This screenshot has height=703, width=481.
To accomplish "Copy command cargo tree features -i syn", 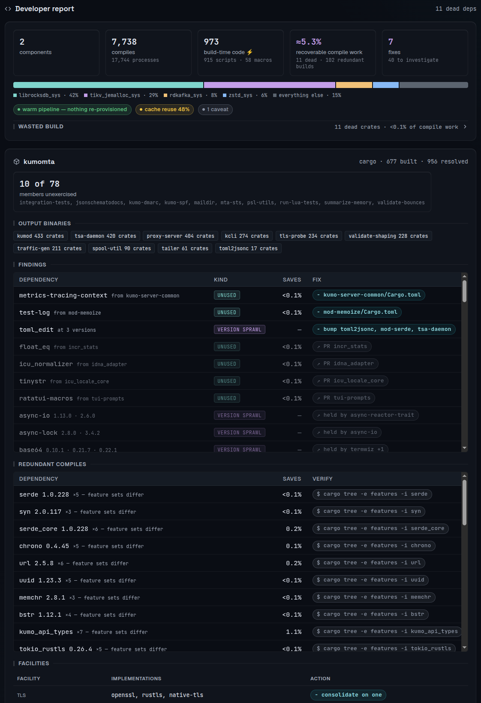I will point(369,511).
